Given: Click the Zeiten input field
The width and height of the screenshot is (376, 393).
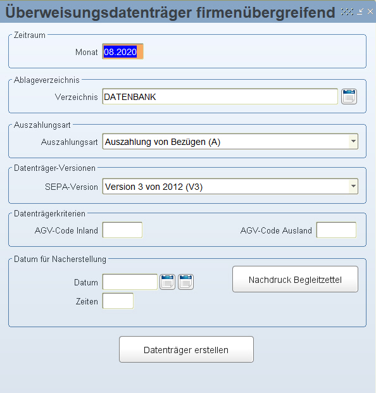Looking at the screenshot, I should coord(118,301).
